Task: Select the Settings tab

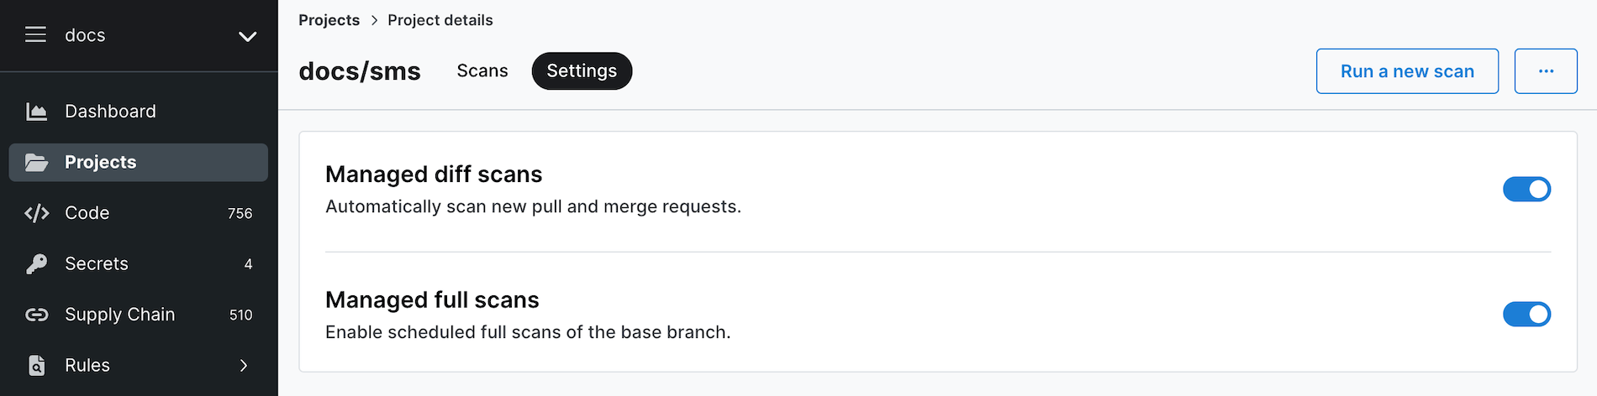Action: [582, 71]
